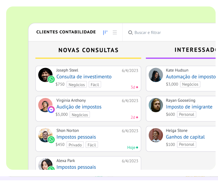The width and height of the screenshot is (218, 182).
Task: Click the WhatsApp badge on Shon Norton
Action: 51,140
